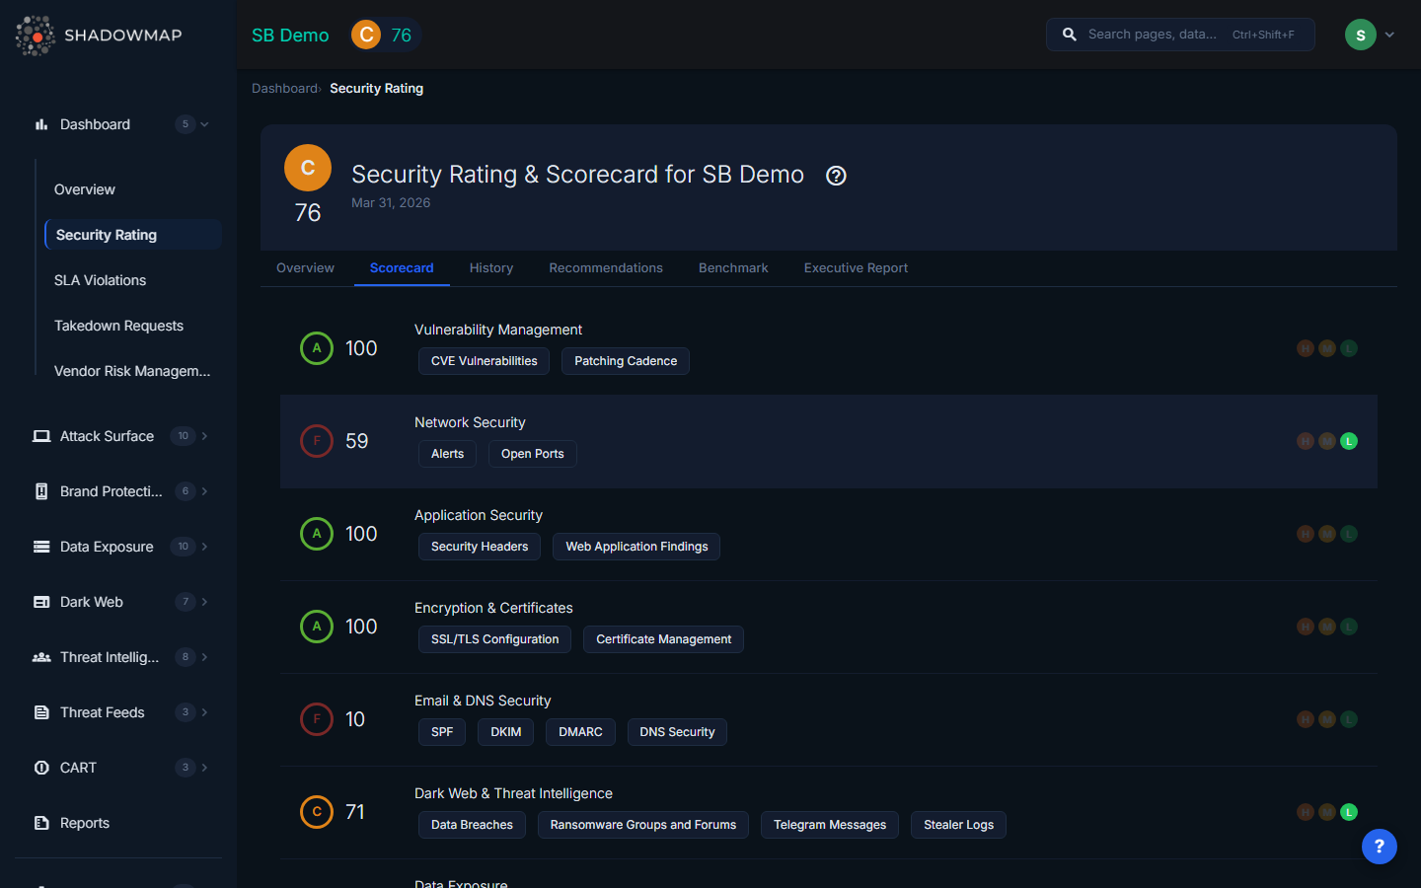Click the Attack Surface laptop icon
This screenshot has height=888, width=1421.
tap(41, 436)
